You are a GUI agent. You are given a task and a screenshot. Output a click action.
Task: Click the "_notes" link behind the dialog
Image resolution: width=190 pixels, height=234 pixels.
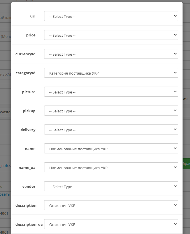point(5,165)
